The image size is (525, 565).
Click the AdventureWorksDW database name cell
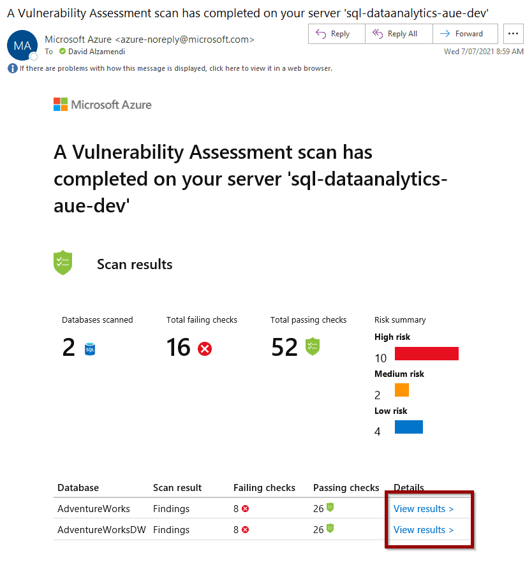click(x=101, y=530)
